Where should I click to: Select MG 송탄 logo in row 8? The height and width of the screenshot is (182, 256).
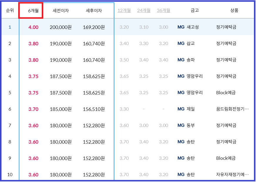[182, 141]
